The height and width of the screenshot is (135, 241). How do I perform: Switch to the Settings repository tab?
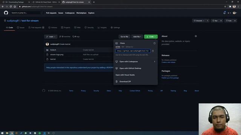click(115, 27)
